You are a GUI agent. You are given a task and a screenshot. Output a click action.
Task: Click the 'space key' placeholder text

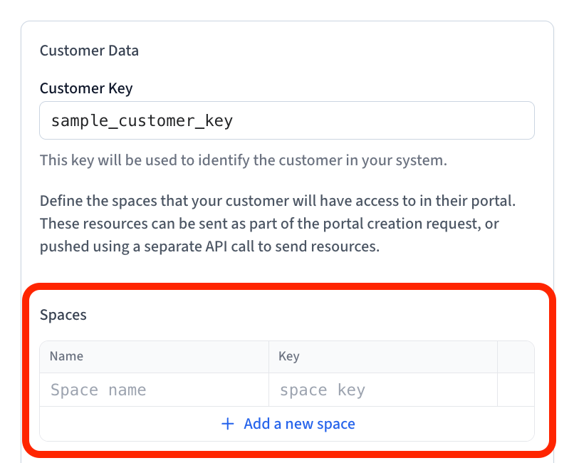coord(322,390)
